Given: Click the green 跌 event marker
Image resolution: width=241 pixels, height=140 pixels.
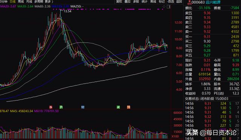Looking at the screenshot, I should point(61,107).
